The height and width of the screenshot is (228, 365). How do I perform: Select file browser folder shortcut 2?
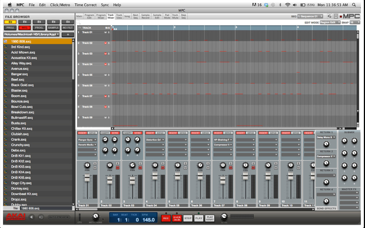click(x=25, y=22)
